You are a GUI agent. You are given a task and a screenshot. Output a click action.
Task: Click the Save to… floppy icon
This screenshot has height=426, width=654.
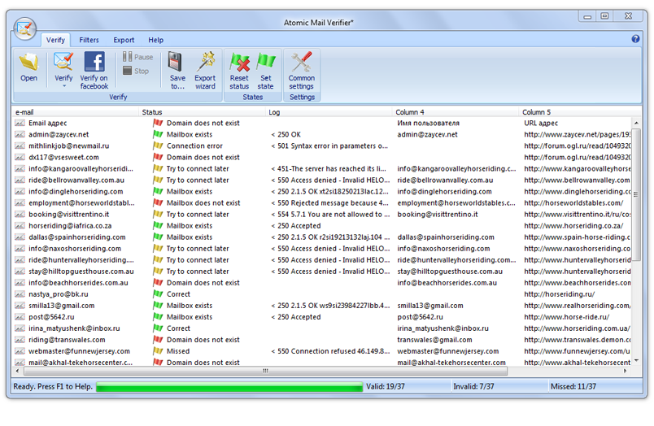[x=177, y=62]
